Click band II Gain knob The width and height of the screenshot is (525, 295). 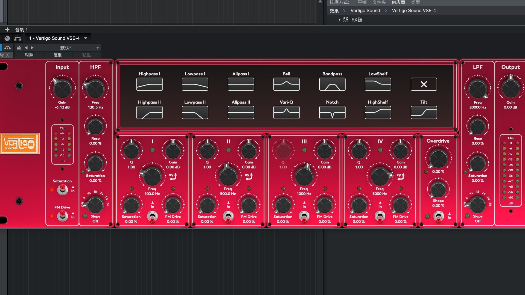(x=249, y=151)
